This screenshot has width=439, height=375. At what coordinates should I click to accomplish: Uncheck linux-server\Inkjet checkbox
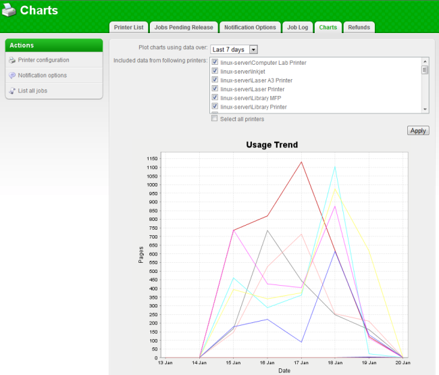coord(215,71)
